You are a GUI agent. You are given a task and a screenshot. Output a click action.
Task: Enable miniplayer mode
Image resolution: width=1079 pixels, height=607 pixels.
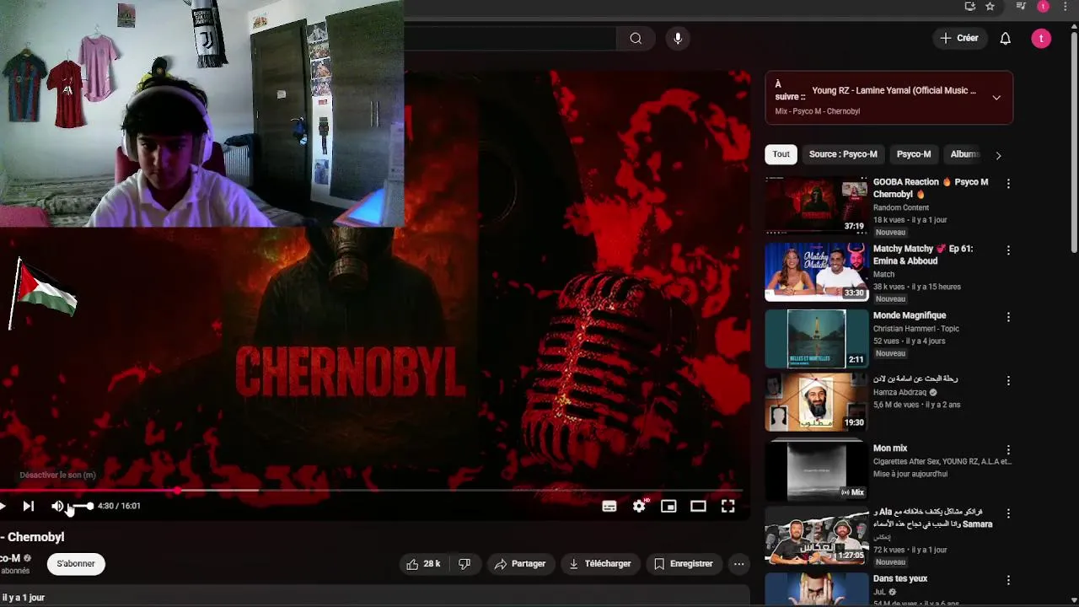668,506
